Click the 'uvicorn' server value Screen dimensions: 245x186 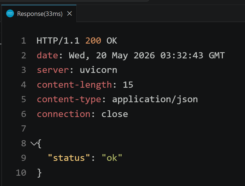click(98, 70)
